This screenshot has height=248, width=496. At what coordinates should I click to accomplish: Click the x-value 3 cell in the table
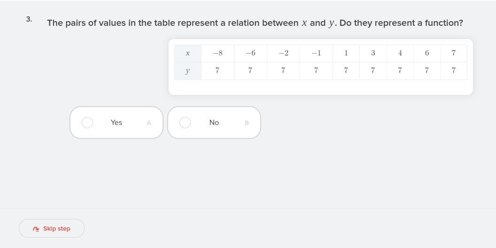[373, 54]
